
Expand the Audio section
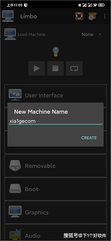56,233
